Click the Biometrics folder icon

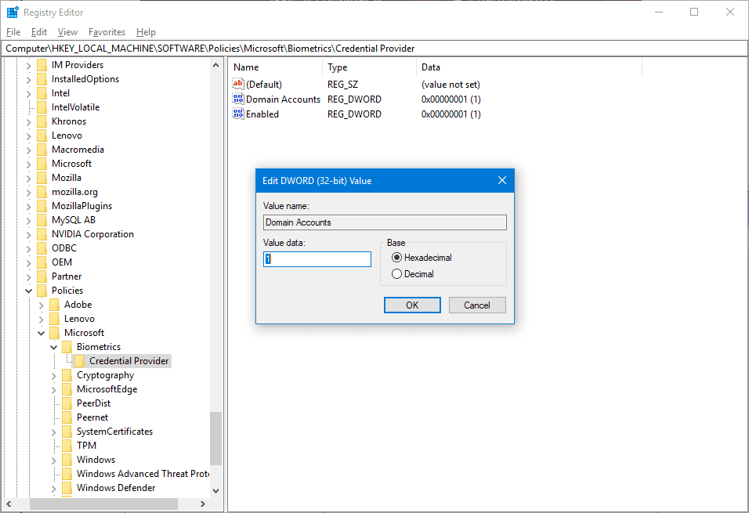[67, 347]
